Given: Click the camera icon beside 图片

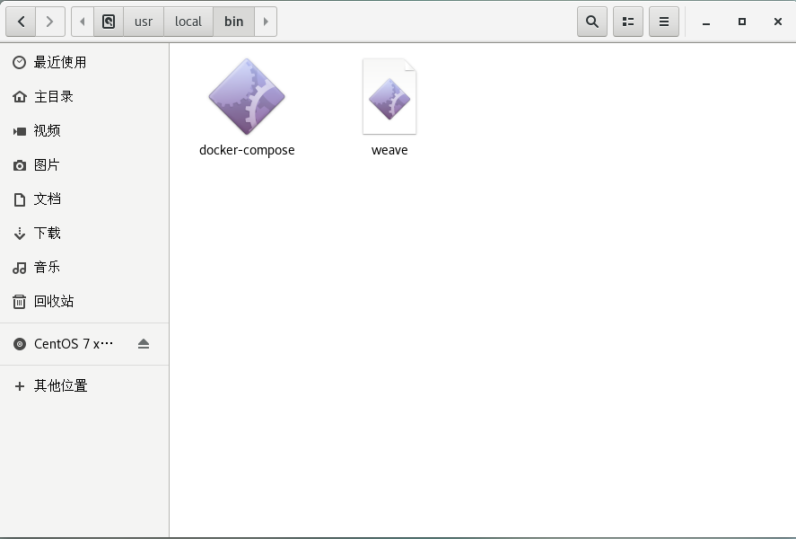Looking at the screenshot, I should click(19, 165).
